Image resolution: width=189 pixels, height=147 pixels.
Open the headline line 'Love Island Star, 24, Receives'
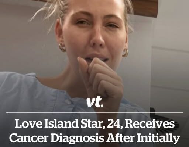click(94, 124)
